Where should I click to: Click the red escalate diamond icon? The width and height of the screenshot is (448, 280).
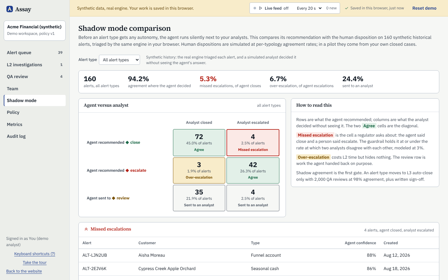127,170
